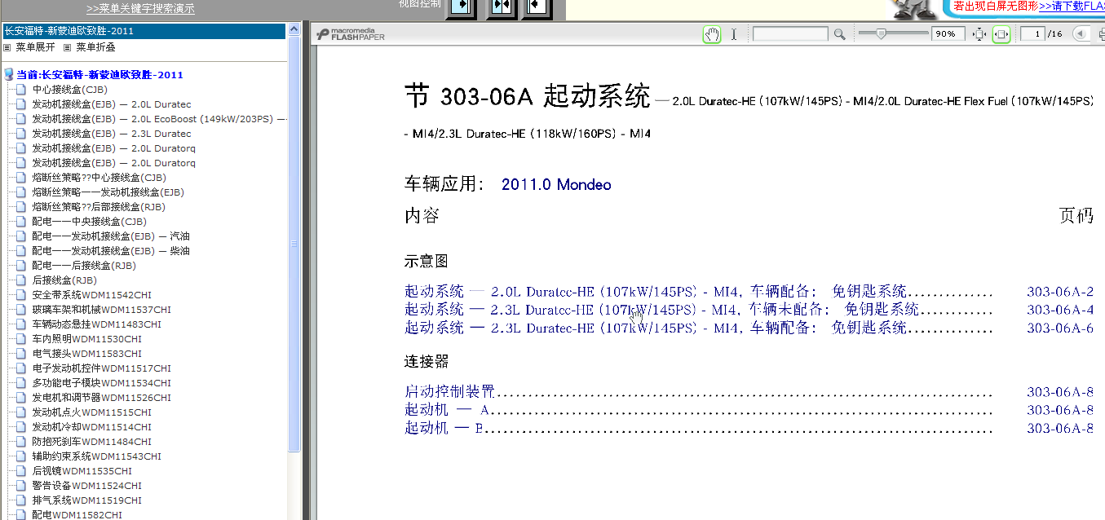The image size is (1105, 520).
Task: Open 熔断丝策略??后部接线盒(RJB)
Action: (99, 207)
